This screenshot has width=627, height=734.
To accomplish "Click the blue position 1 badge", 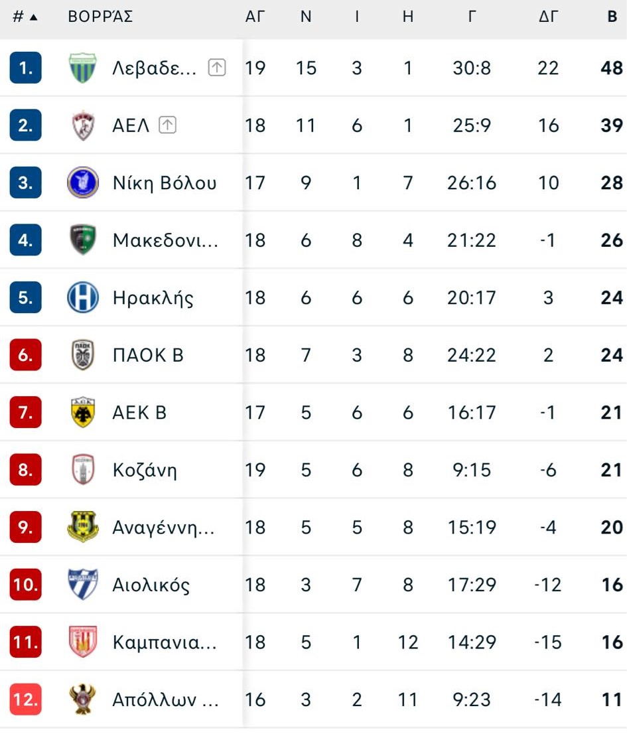I will 25,68.
